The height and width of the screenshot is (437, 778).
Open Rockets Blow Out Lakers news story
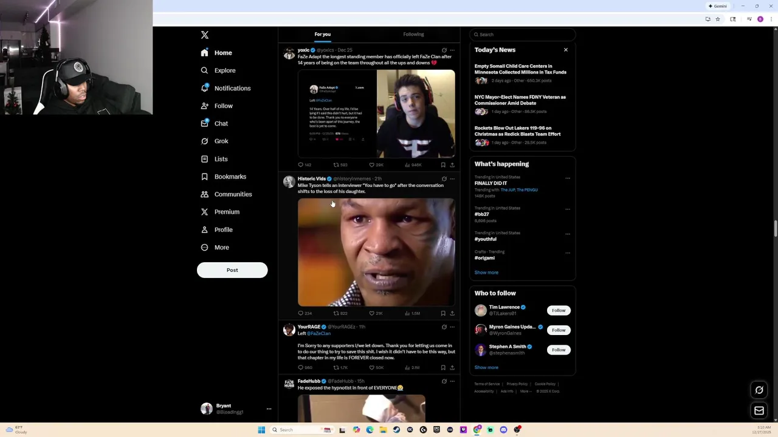pyautogui.click(x=518, y=131)
